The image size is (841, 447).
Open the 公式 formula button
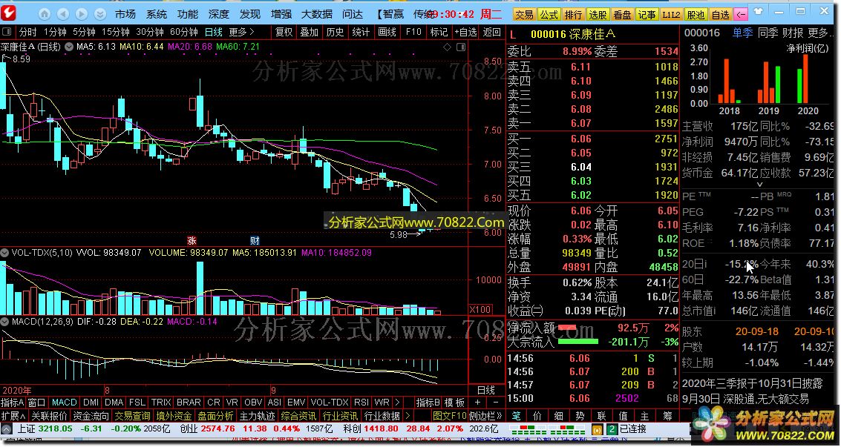tap(549, 15)
